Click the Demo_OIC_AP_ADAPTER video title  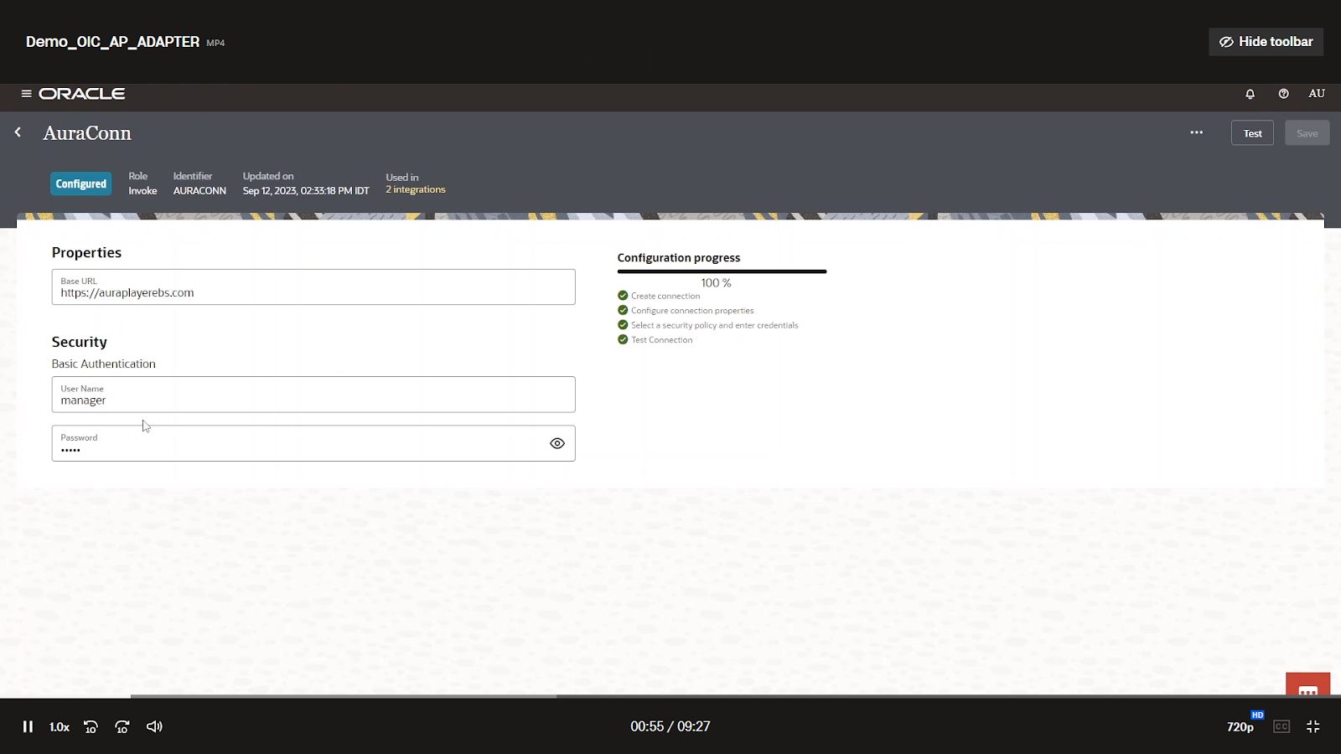pos(112,42)
